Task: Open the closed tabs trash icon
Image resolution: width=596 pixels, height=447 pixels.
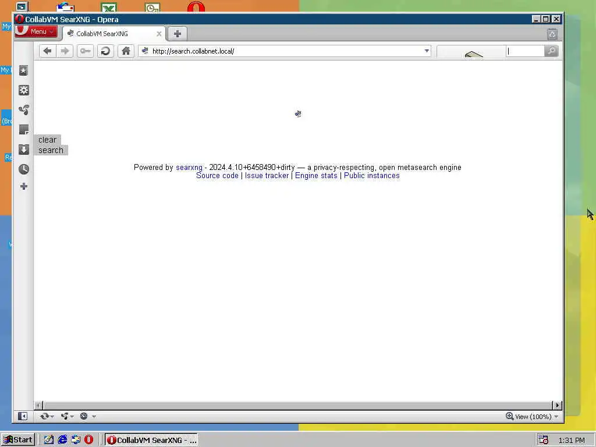Action: point(552,34)
